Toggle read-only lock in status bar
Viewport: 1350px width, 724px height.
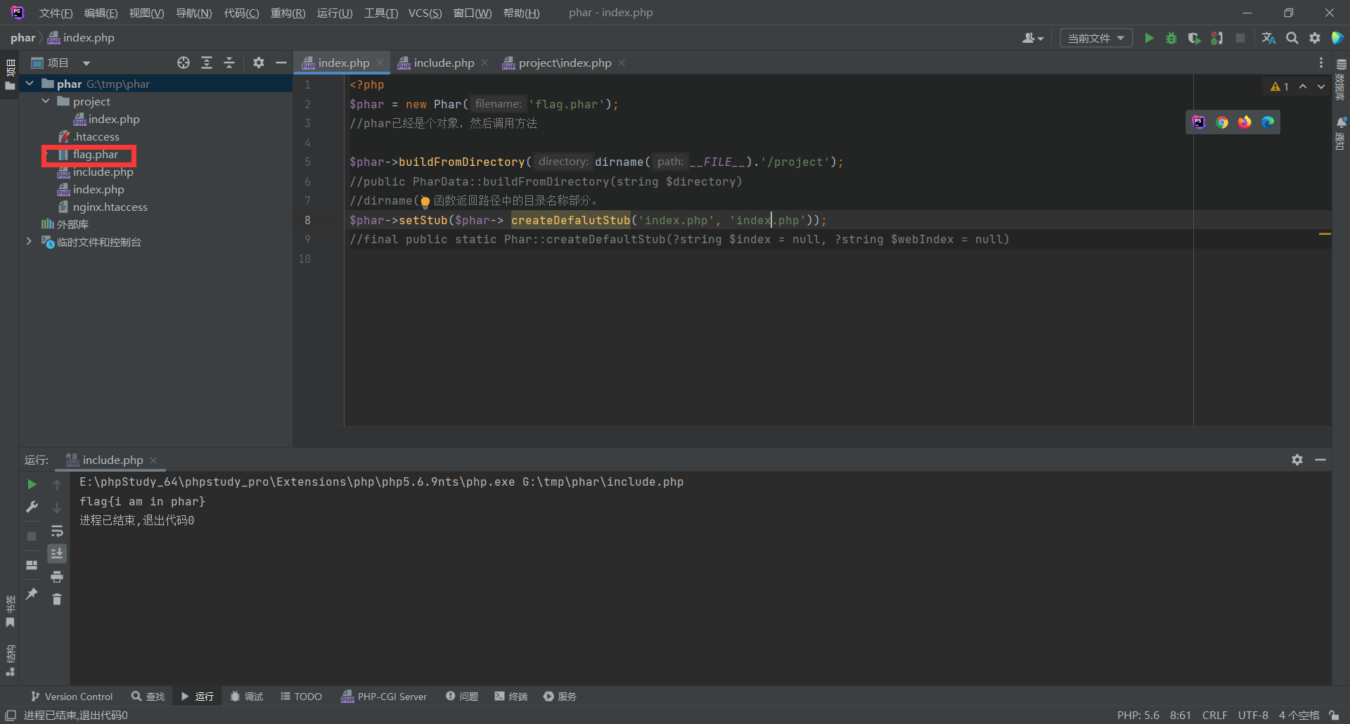1334,716
